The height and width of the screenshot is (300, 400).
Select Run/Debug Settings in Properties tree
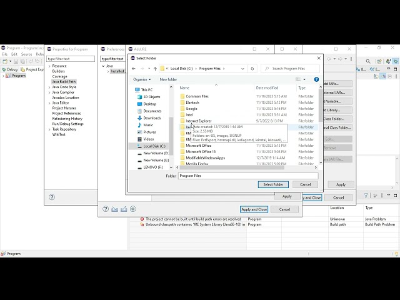coord(68,124)
